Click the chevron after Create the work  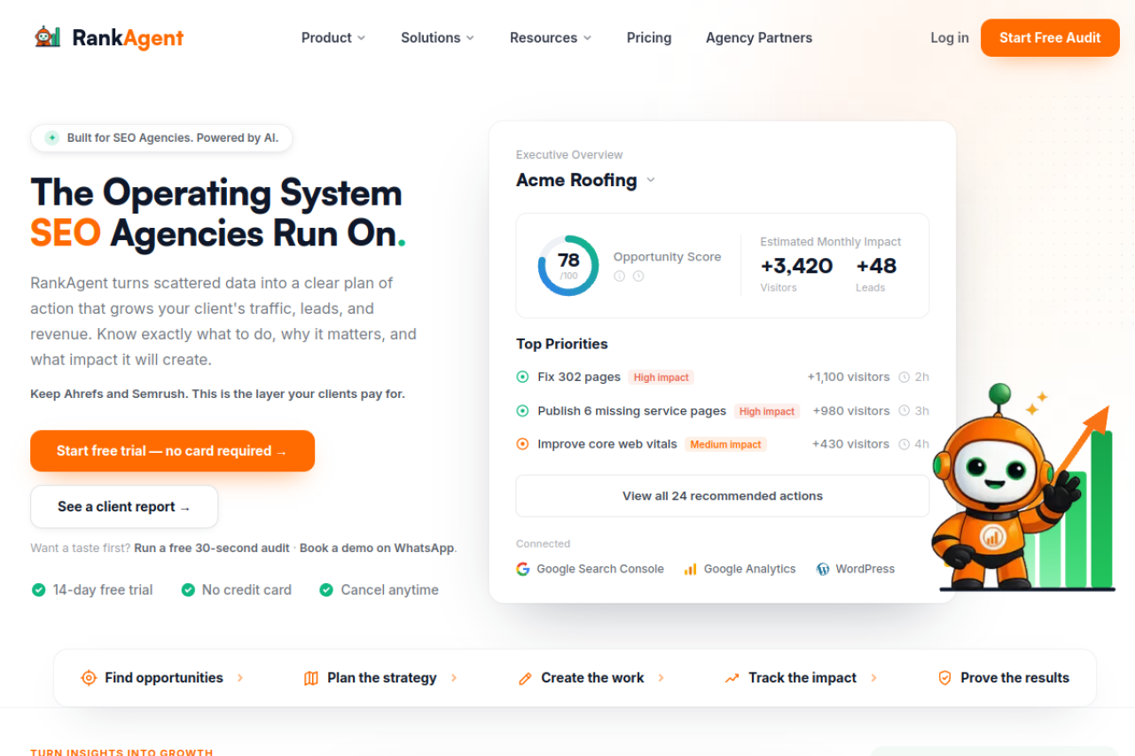point(661,678)
